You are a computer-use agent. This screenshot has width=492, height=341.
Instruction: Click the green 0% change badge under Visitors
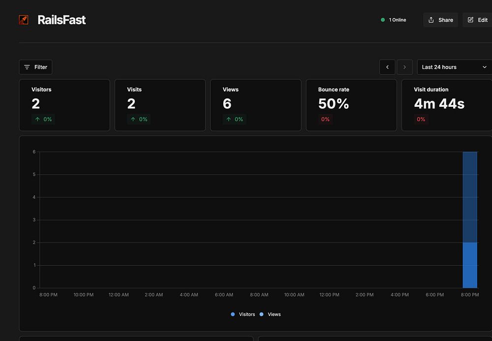click(43, 119)
